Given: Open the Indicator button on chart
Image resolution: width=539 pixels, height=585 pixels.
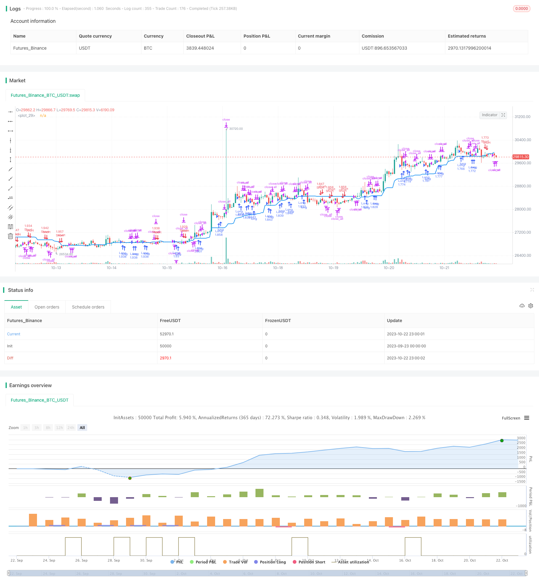Looking at the screenshot, I should click(489, 115).
